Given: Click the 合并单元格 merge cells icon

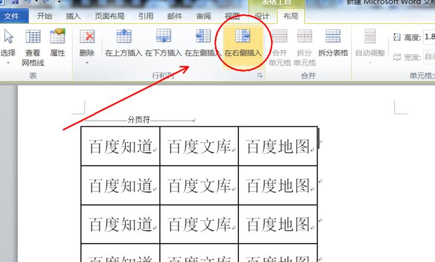Looking at the screenshot, I should 279,36.
